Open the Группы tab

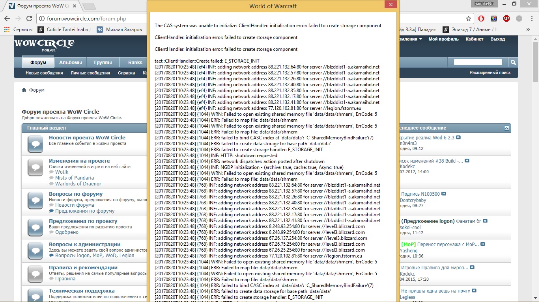[103, 62]
